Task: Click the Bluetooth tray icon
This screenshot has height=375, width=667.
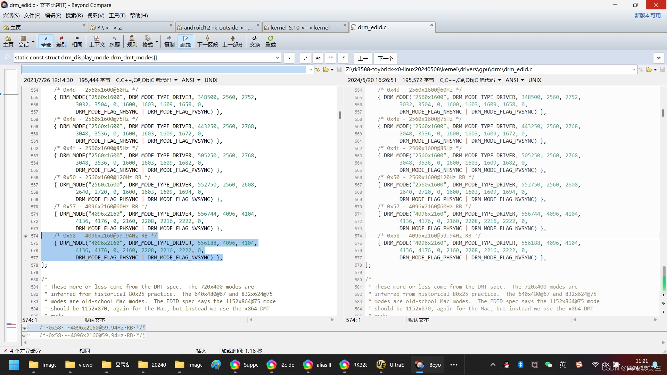Action: coord(521,365)
